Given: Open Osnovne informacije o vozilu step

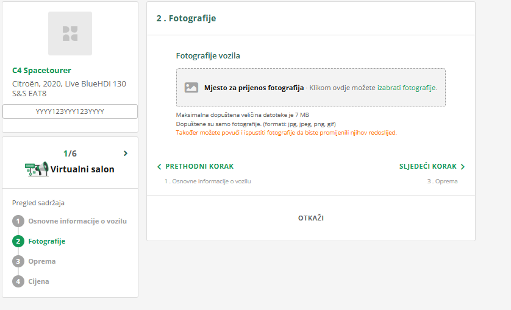Looking at the screenshot, I should click(77, 221).
